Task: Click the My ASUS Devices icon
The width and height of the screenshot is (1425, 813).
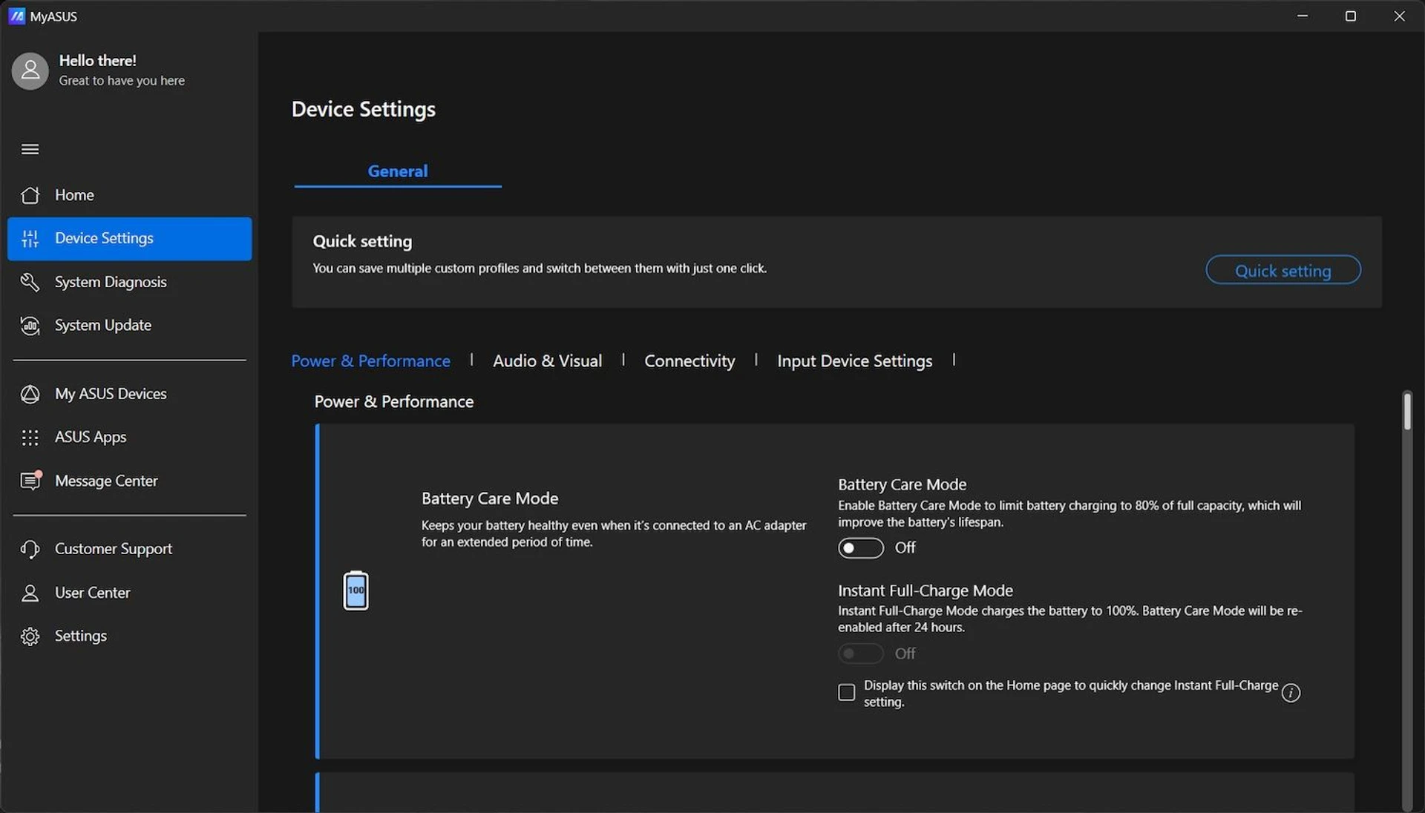Action: point(30,394)
